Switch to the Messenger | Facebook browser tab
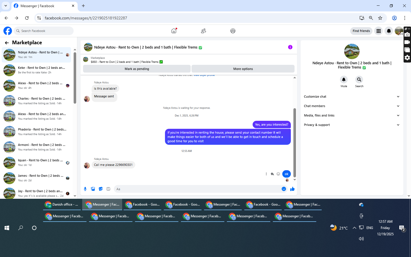Viewport: 411px width, 257px height. click(x=44, y=6)
